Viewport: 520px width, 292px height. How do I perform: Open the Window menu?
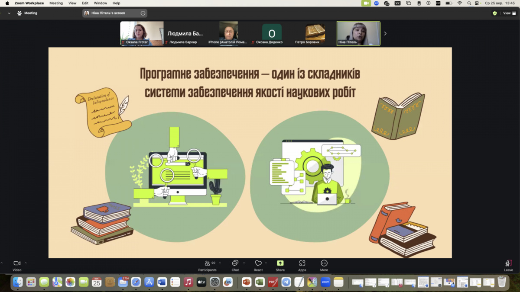coord(101,3)
